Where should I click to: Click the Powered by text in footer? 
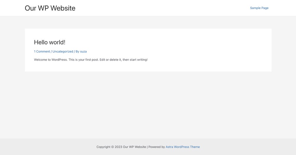click(157, 147)
